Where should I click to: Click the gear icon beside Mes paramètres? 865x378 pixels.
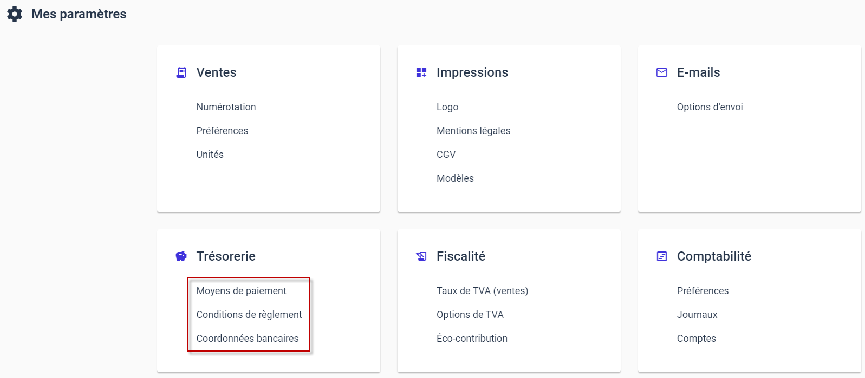(x=15, y=14)
